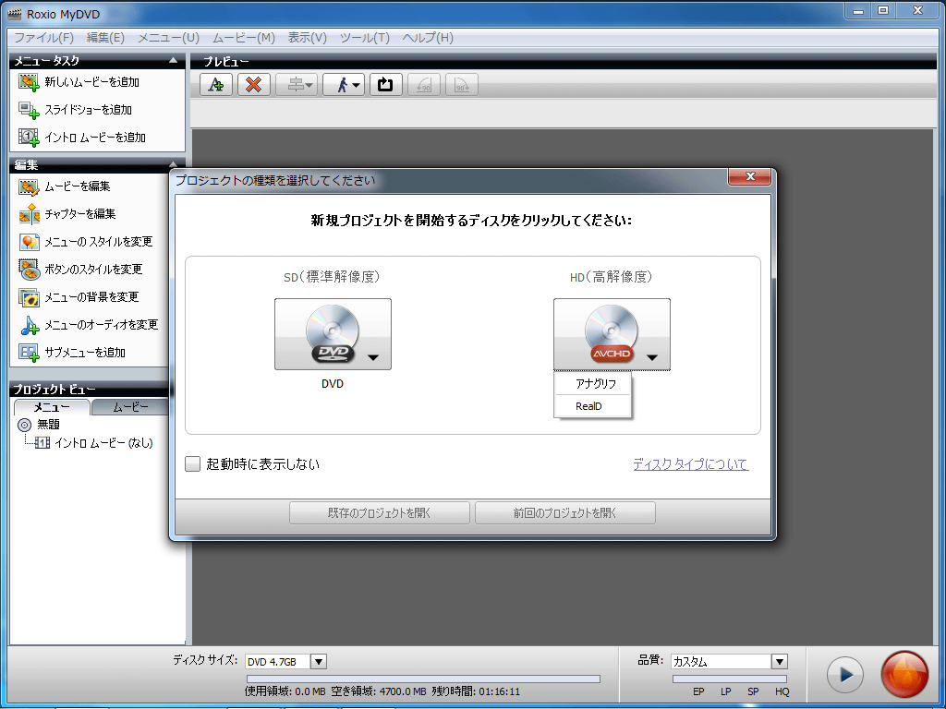Click the red X delete toolbar icon
Viewport: 946px width, 709px height.
[254, 85]
